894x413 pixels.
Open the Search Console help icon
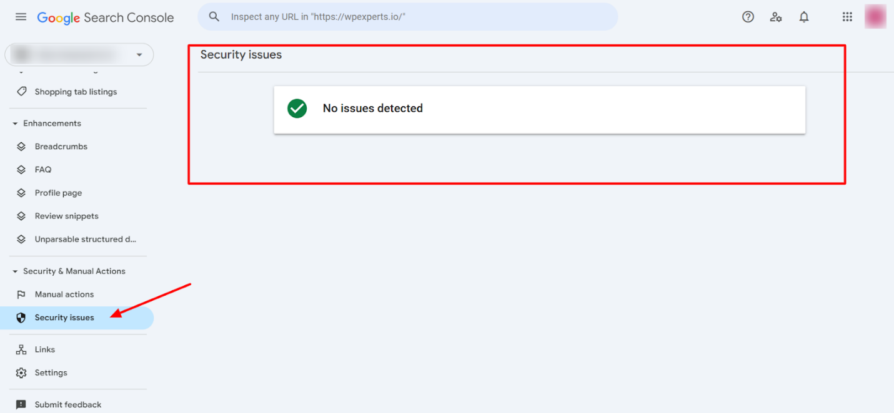[x=748, y=17]
